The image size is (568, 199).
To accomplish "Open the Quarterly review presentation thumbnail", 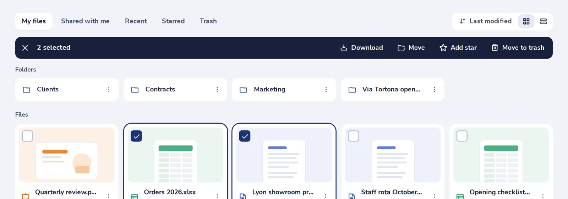I will point(67,155).
